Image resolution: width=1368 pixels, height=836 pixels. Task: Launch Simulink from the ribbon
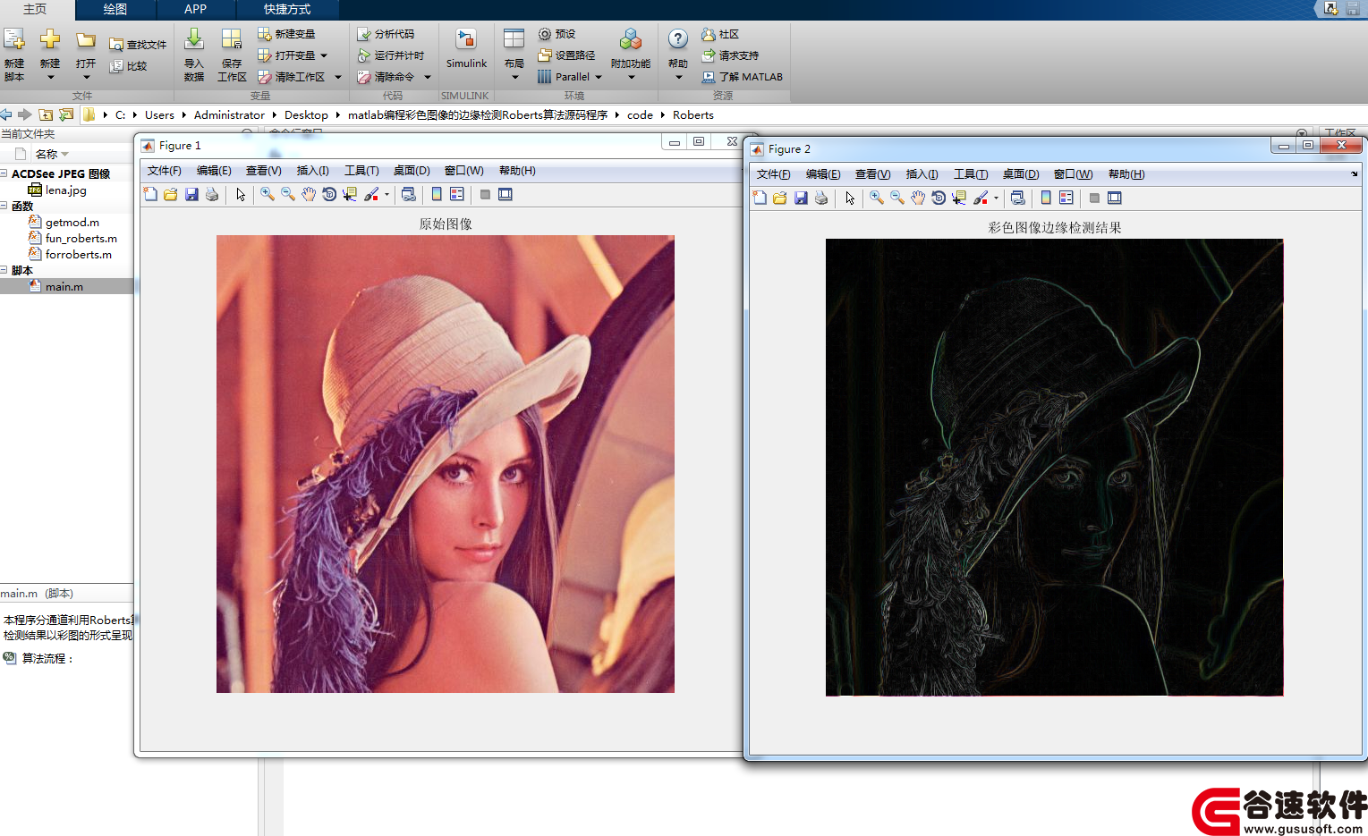coord(466,49)
